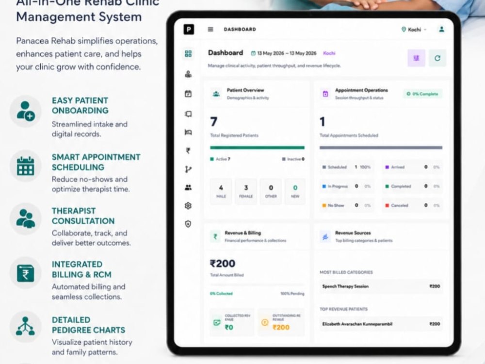Open the Speech Therapy Session category row
Screen dimensions: 485x364
[381, 286]
